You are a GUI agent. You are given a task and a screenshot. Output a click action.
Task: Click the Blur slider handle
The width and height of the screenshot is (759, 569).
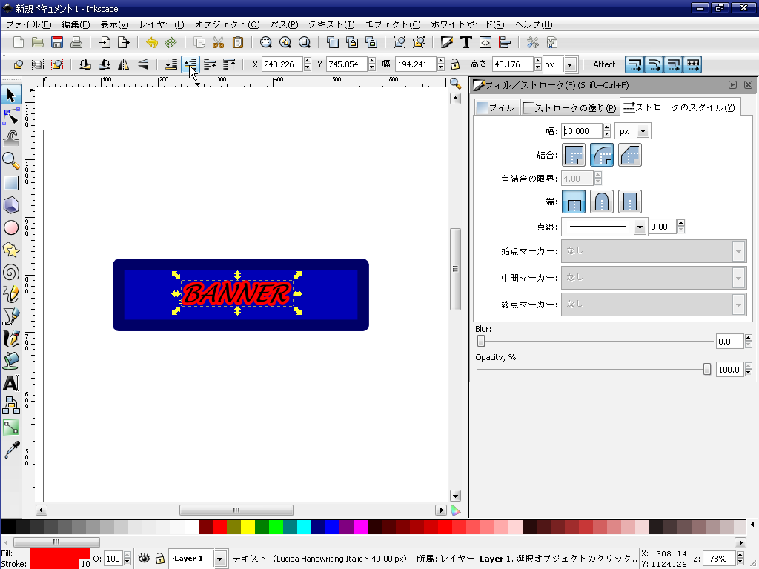[480, 341]
